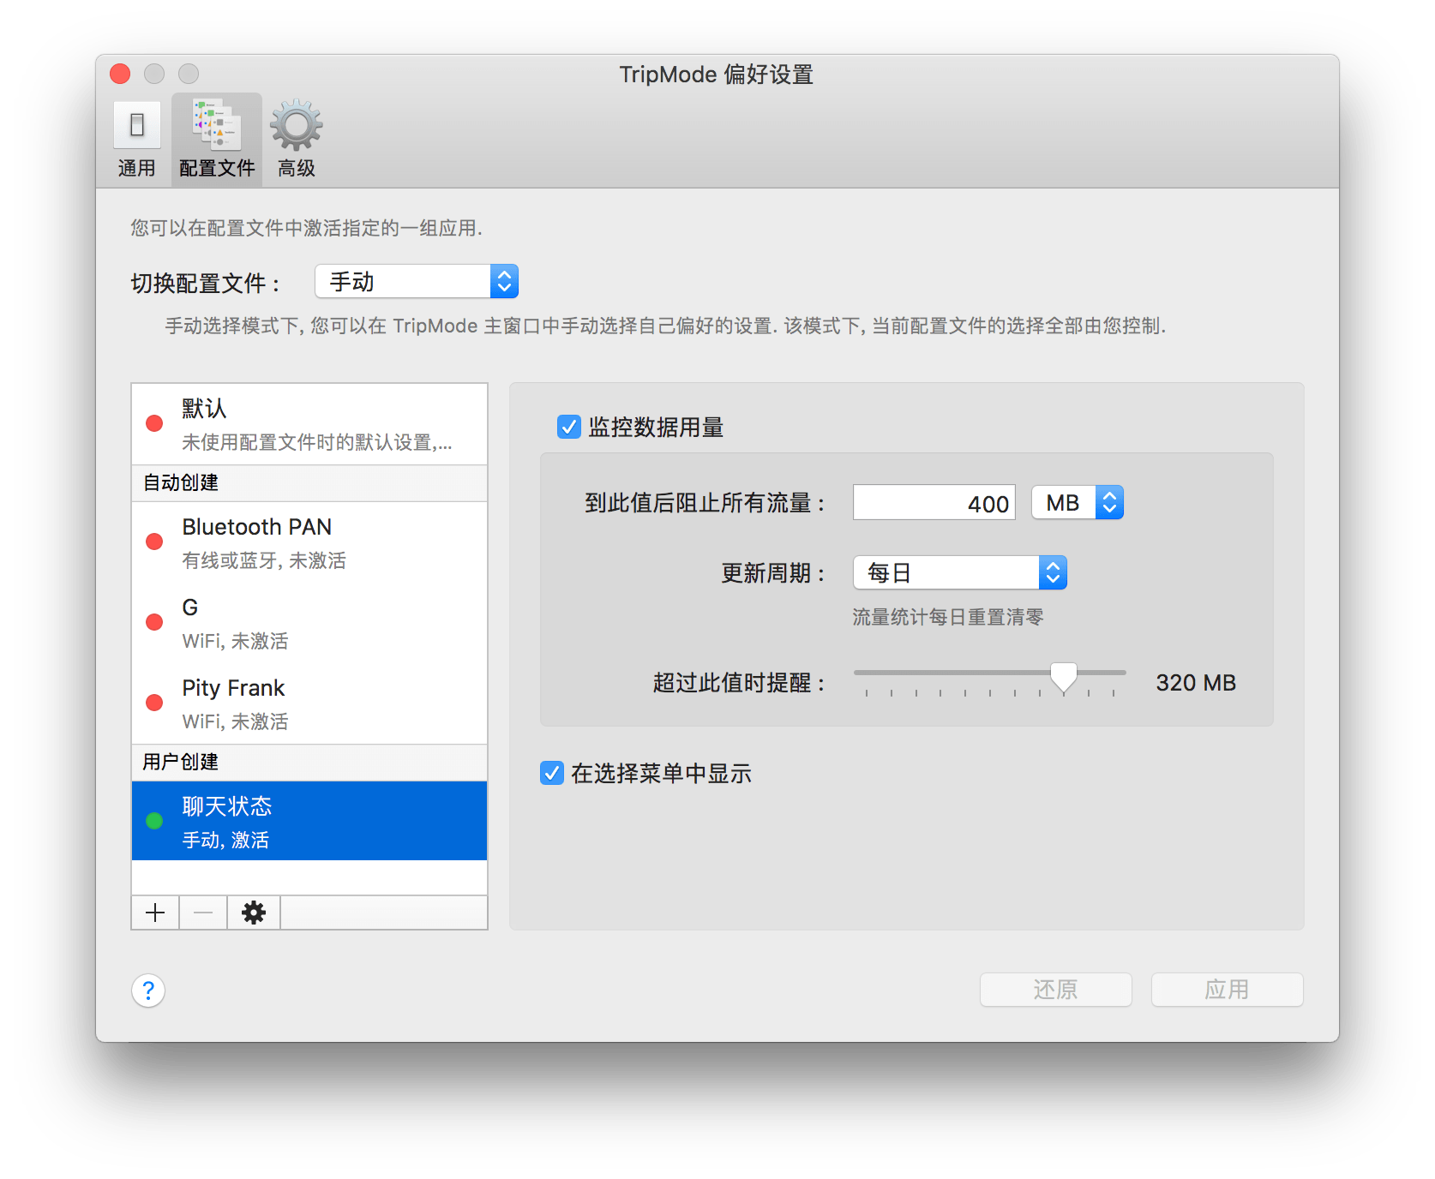Toggle the 在选择菜单中显示 checkbox

click(552, 773)
